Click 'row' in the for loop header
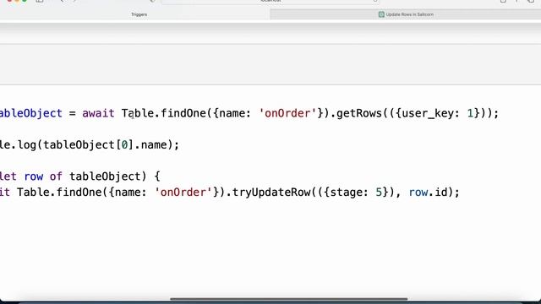The width and height of the screenshot is (541, 304). click(x=34, y=176)
